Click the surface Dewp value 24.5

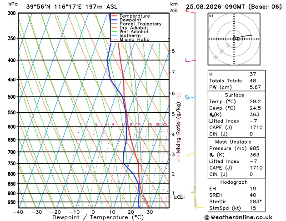point(255,108)
